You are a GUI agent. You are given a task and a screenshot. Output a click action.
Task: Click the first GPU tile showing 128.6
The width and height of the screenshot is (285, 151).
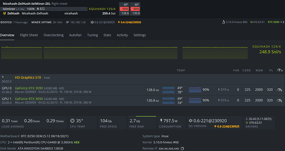(124, 9)
